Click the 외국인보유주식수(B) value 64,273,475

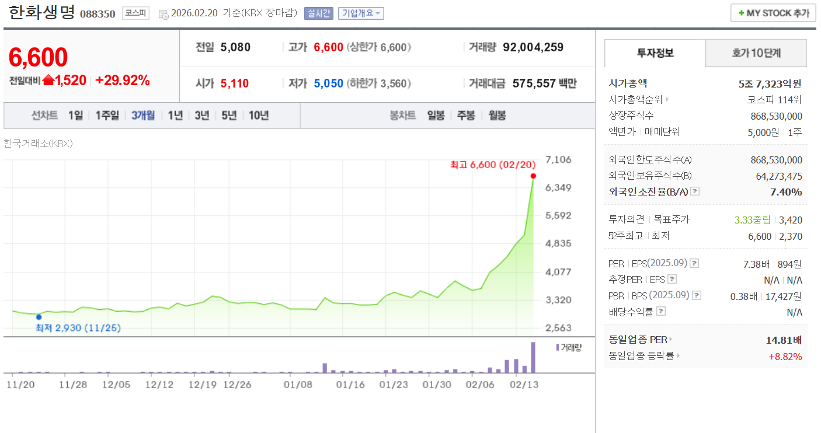(x=779, y=176)
